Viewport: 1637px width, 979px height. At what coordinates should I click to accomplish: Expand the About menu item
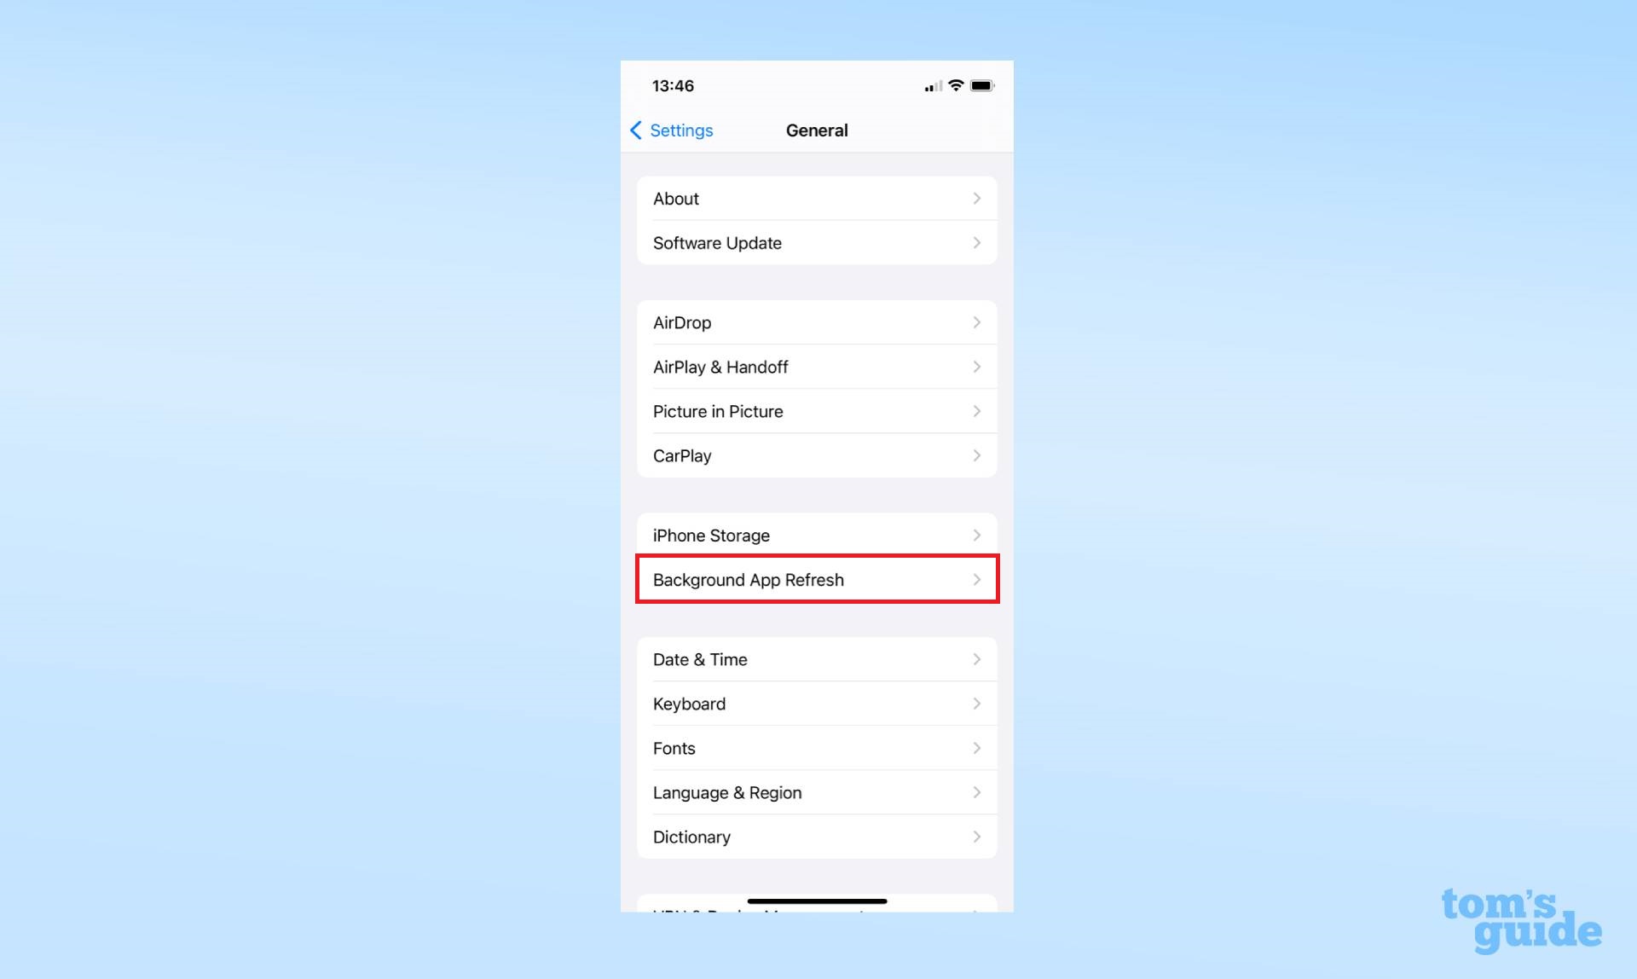816,198
